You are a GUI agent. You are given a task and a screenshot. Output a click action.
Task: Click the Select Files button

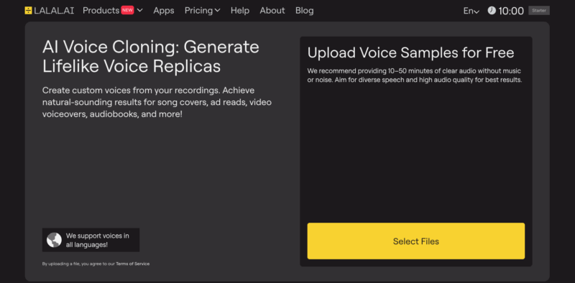pos(416,241)
